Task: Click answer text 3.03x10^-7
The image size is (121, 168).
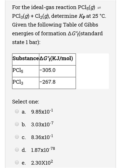Action: pyautogui.click(x=42, y=124)
